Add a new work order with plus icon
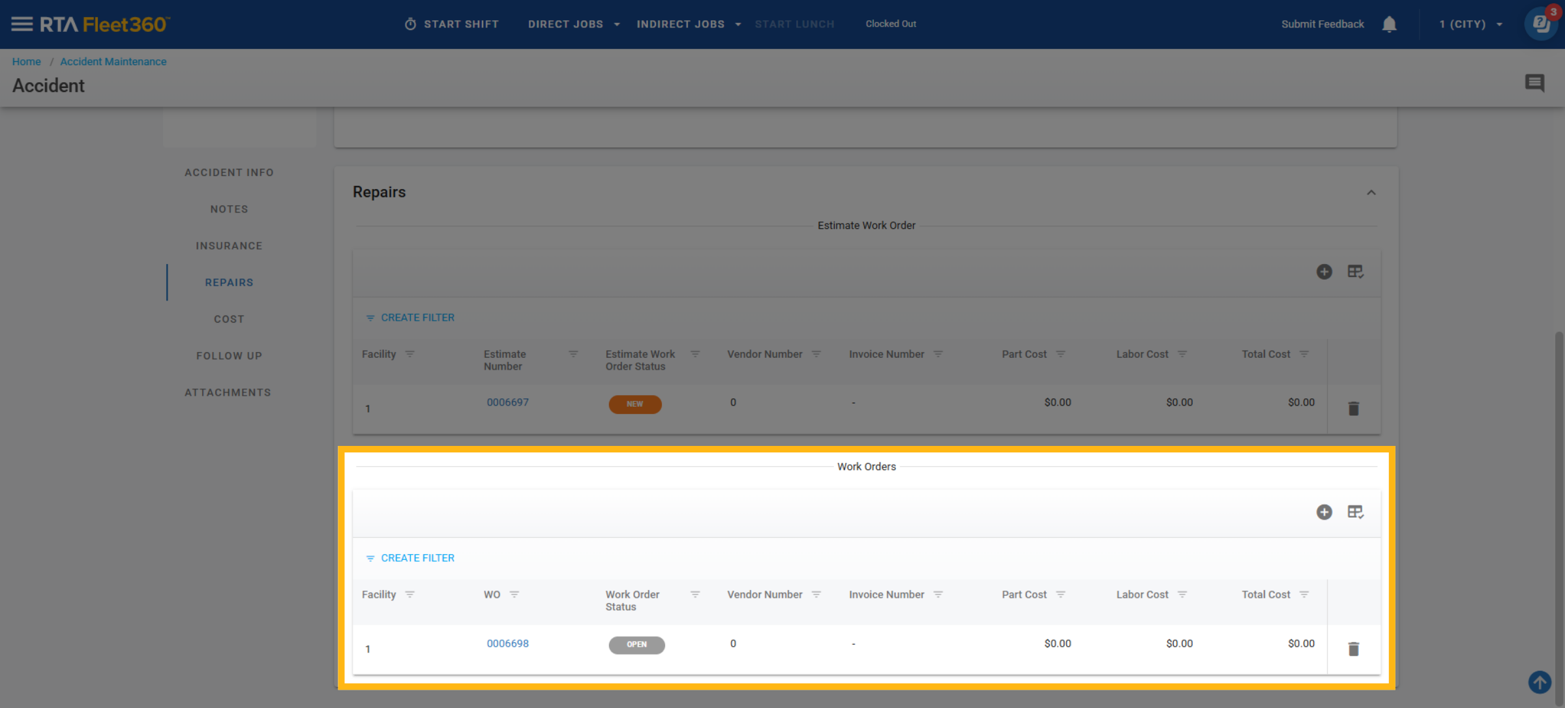 pos(1324,512)
